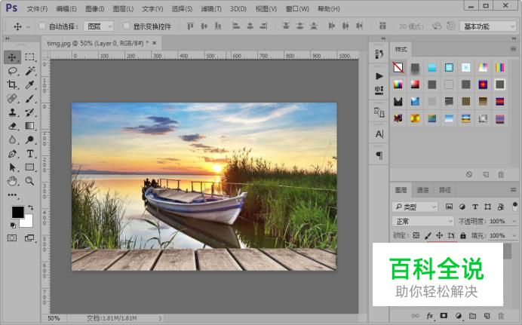Delete layer with trash icon
522x325 pixels.
501,316
